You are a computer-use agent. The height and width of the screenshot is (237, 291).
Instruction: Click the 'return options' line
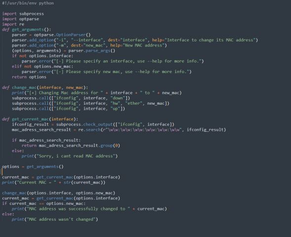(x=29, y=77)
